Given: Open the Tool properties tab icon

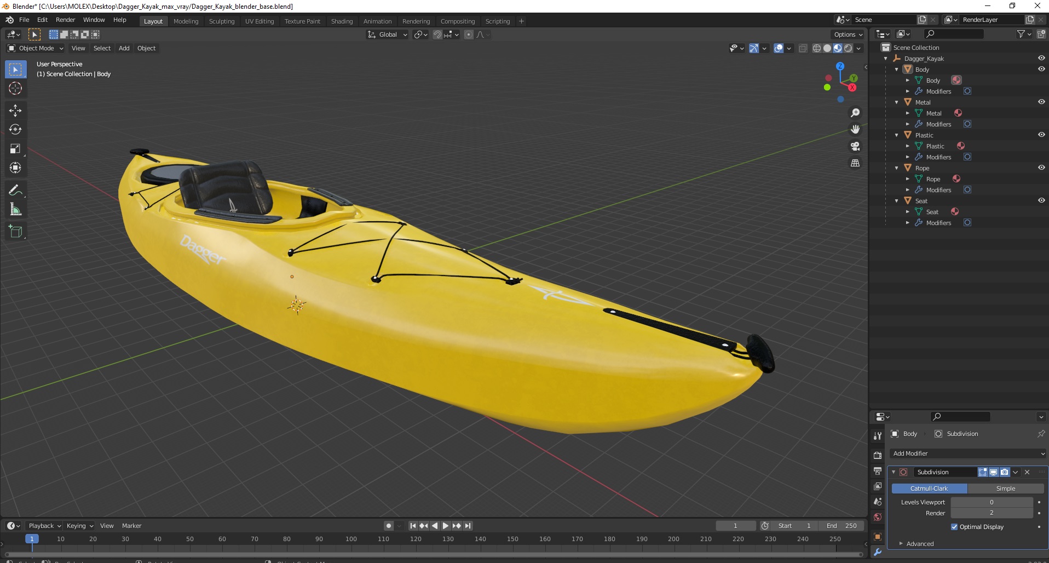Looking at the screenshot, I should tap(878, 436).
